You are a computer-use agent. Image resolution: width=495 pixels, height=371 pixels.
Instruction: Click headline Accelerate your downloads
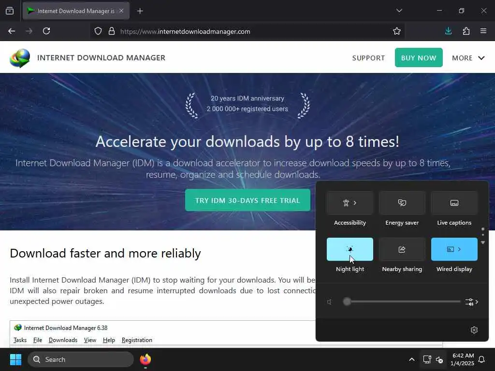click(247, 142)
